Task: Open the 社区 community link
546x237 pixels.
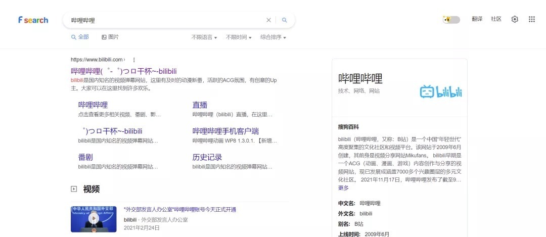Action: click(496, 19)
